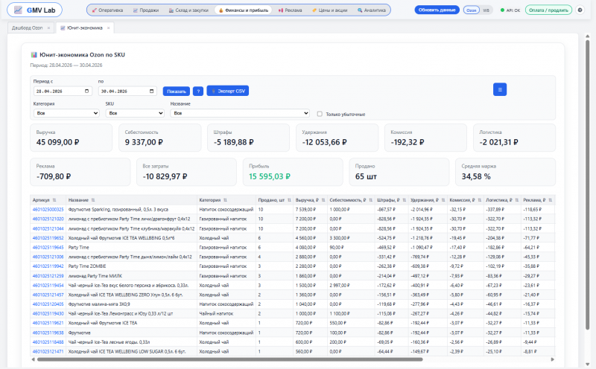Open the SKU dropdown

tap(135, 113)
